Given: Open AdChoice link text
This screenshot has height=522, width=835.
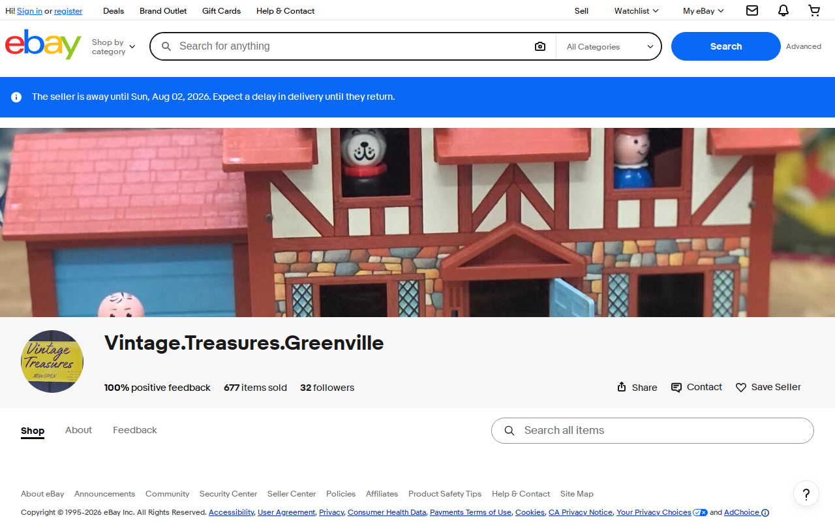Looking at the screenshot, I should click(x=742, y=513).
